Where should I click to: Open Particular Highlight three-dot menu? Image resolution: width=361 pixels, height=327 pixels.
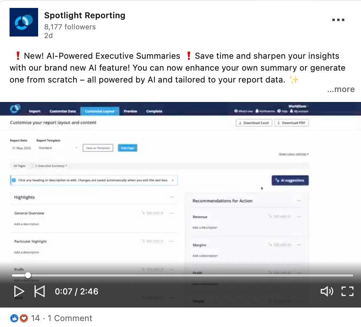[x=172, y=241]
